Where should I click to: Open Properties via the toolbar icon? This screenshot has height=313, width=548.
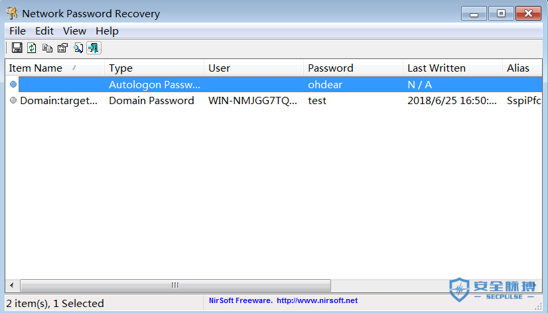point(62,48)
